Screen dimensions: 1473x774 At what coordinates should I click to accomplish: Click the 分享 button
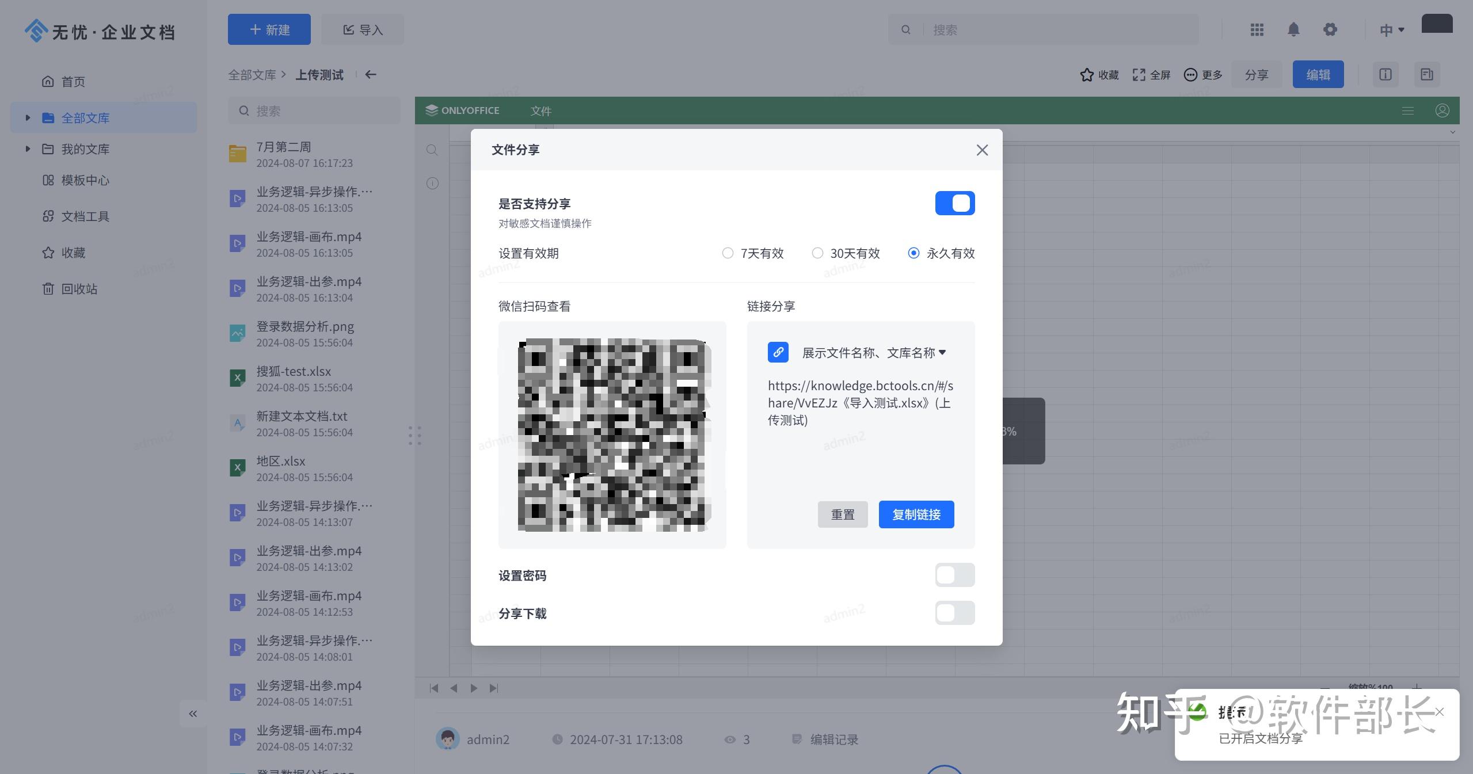tap(1256, 75)
